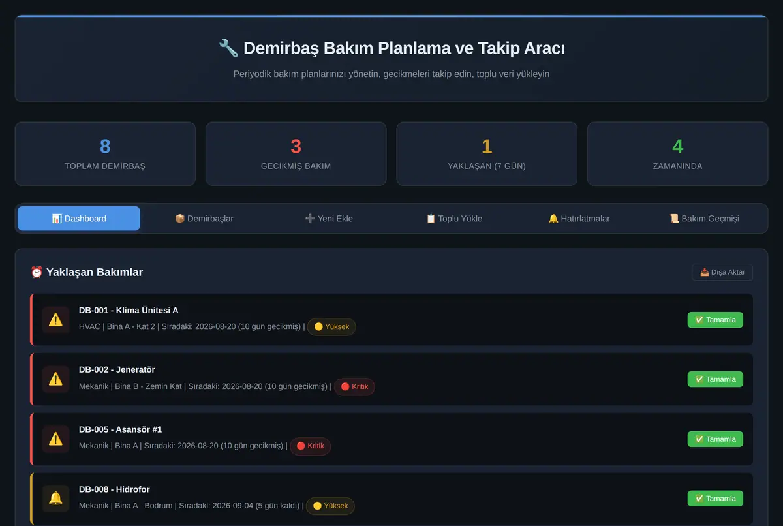The height and width of the screenshot is (526, 783).
Task: Click the Yüksek priority badge on DB-001
Action: pos(331,327)
